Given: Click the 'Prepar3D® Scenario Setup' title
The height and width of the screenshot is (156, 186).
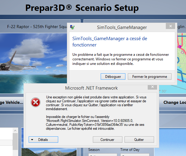Looking at the screenshot, I should tap(82, 8).
